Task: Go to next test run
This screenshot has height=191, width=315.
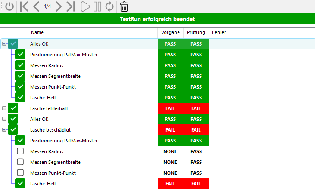Action: coord(59,6)
